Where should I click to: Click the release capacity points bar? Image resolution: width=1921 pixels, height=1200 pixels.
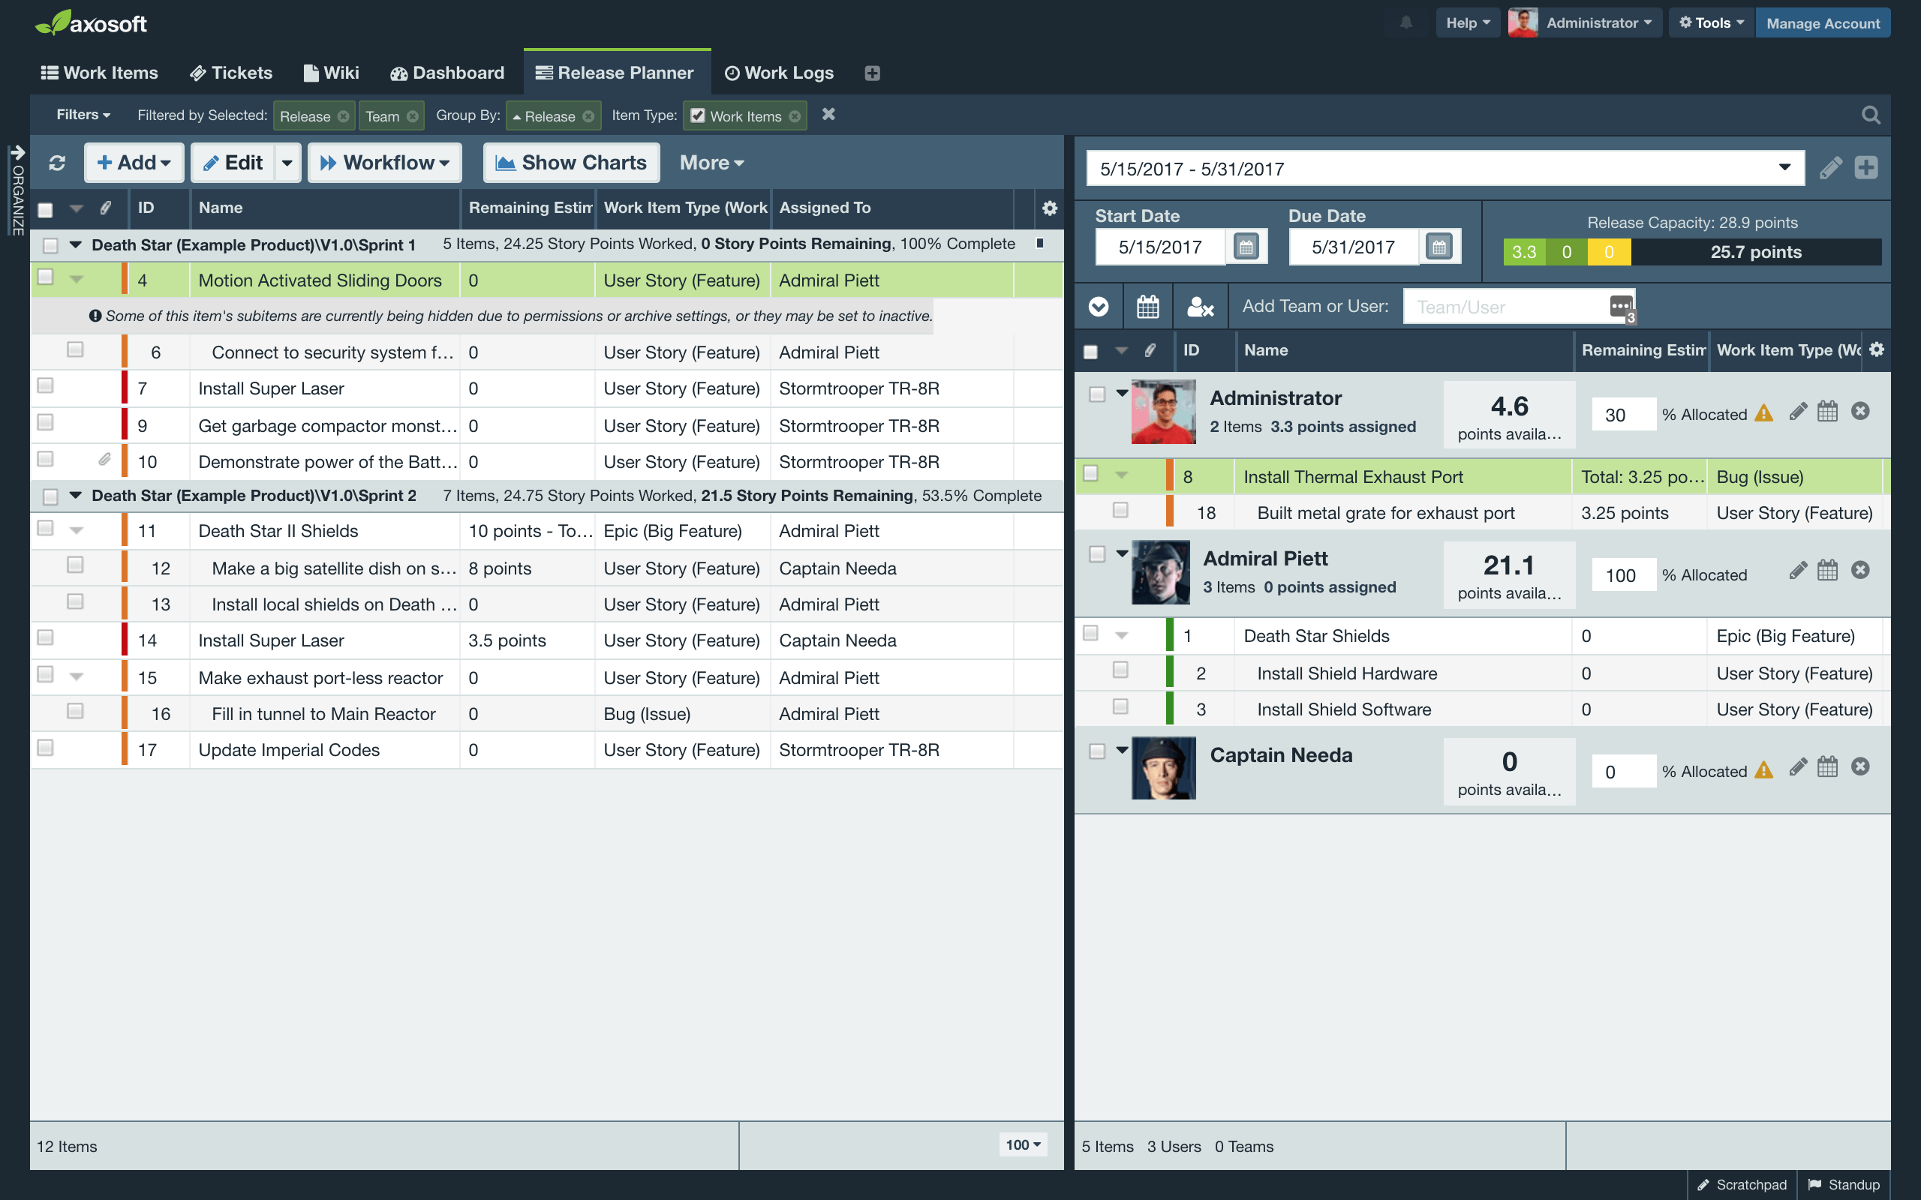[x=1691, y=253]
